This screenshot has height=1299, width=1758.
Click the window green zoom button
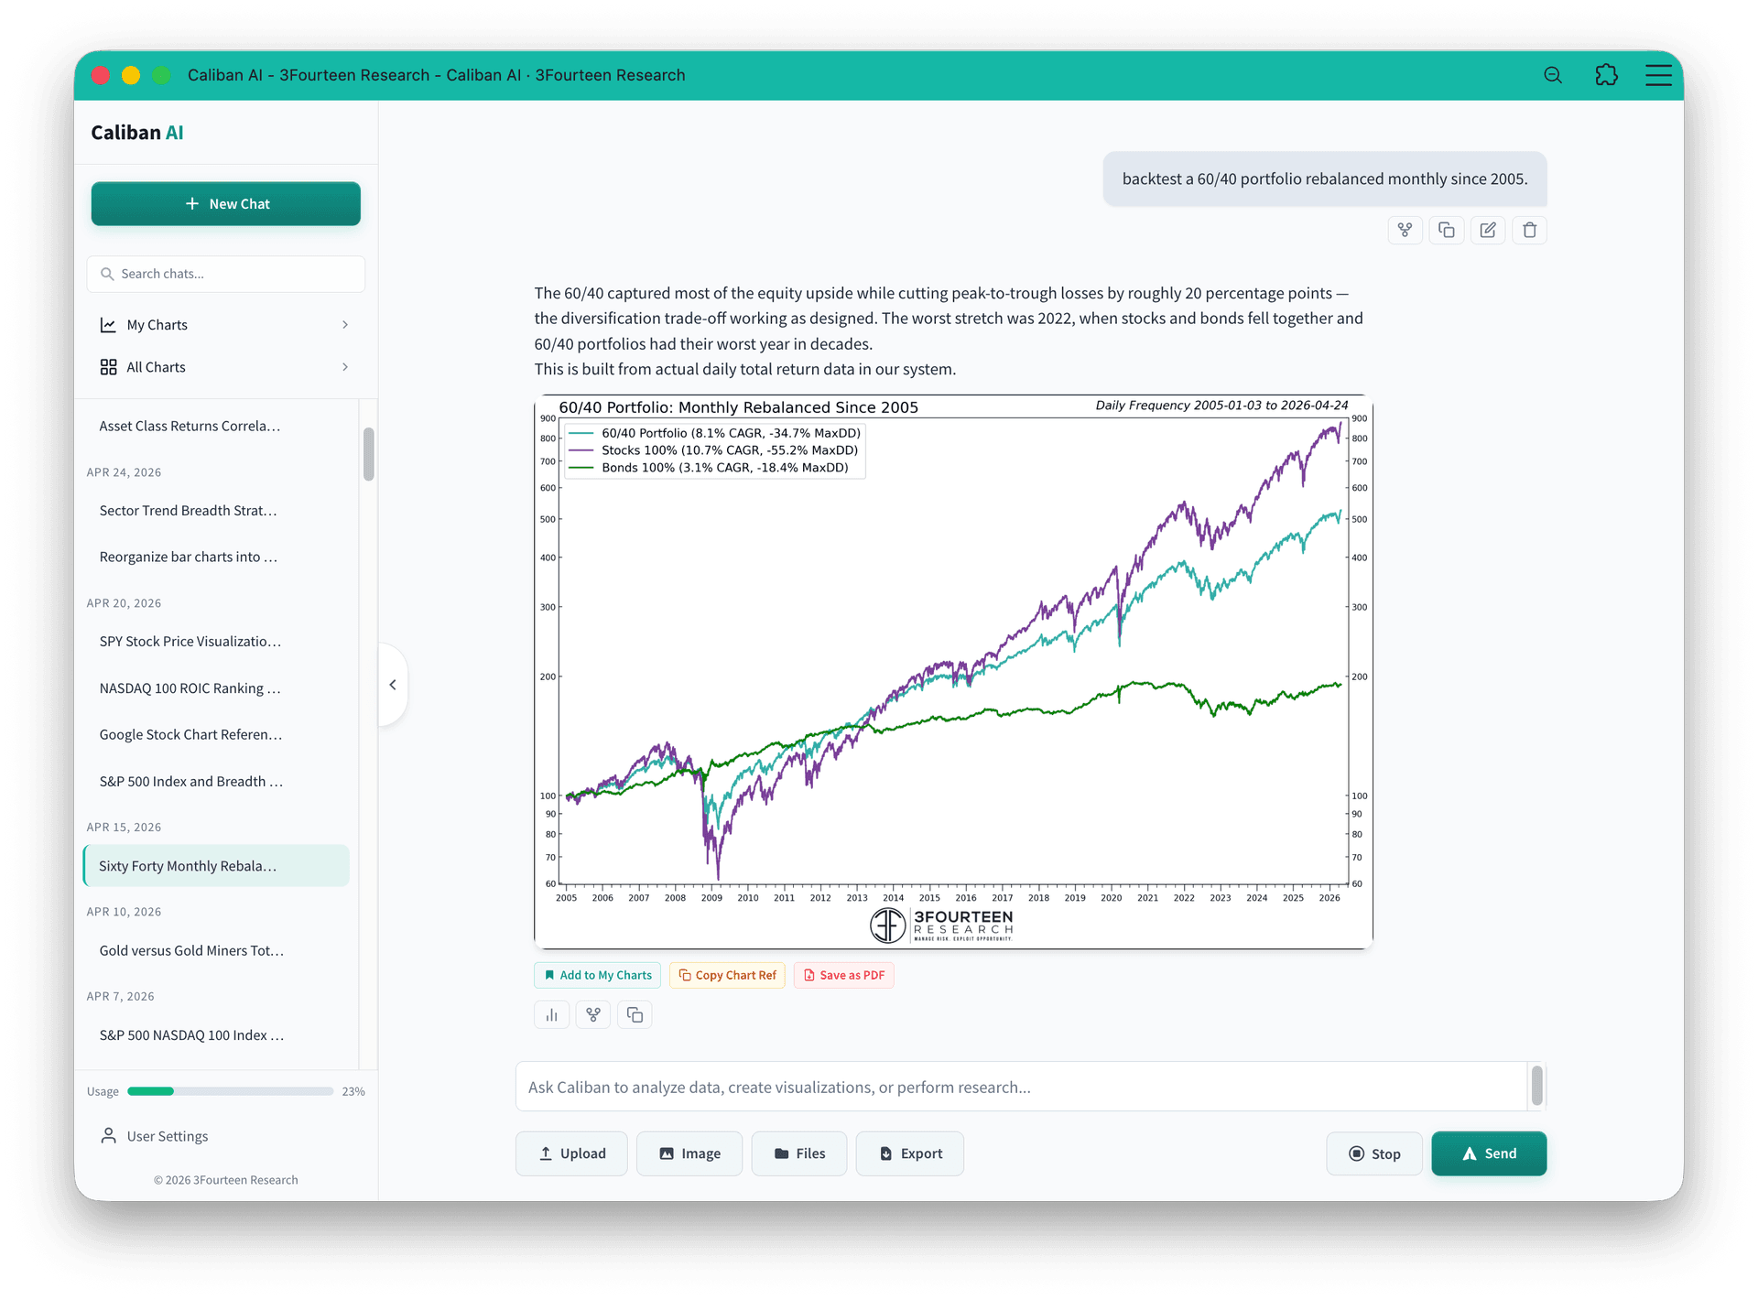(x=161, y=75)
